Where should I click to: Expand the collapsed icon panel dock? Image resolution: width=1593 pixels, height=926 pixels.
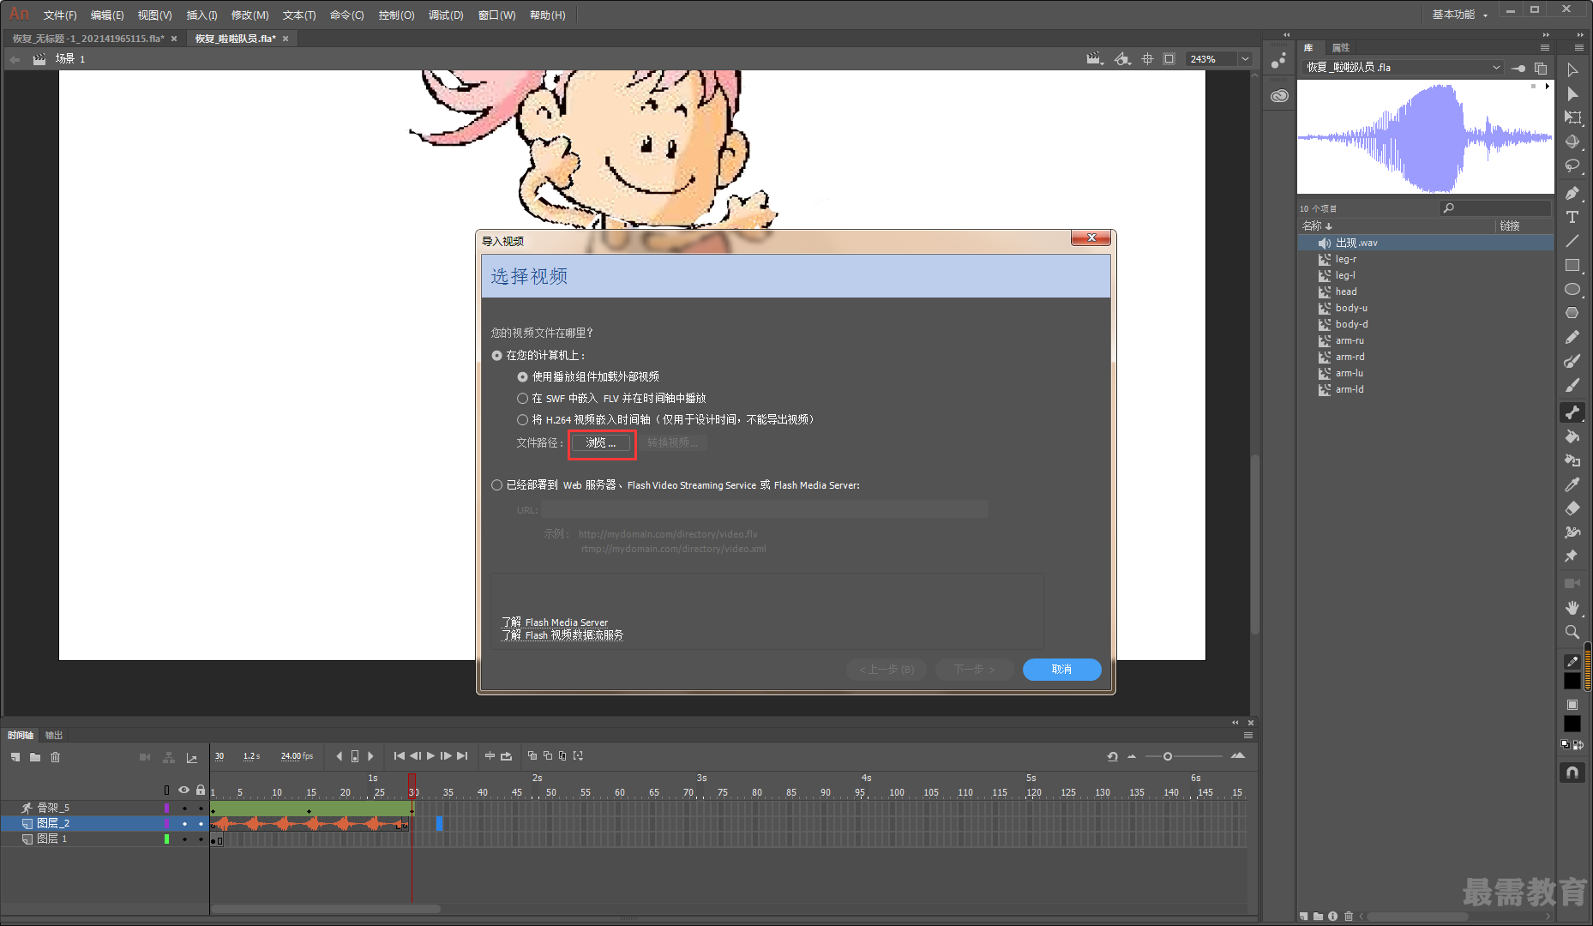pyautogui.click(x=1286, y=35)
